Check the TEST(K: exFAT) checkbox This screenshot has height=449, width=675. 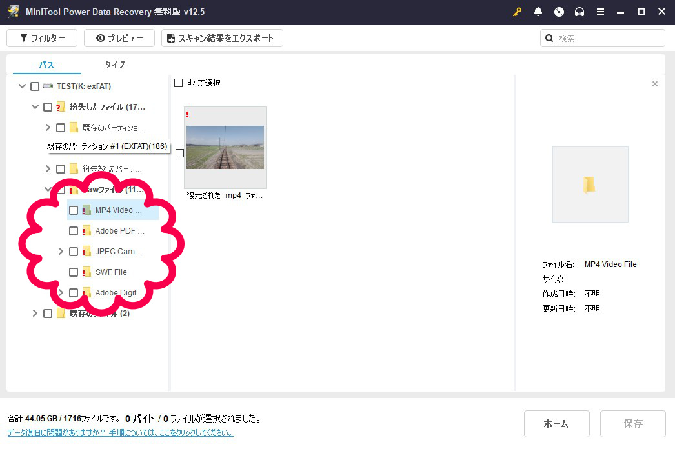(x=35, y=86)
